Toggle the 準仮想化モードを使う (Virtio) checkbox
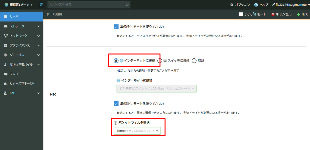 tap(116, 103)
